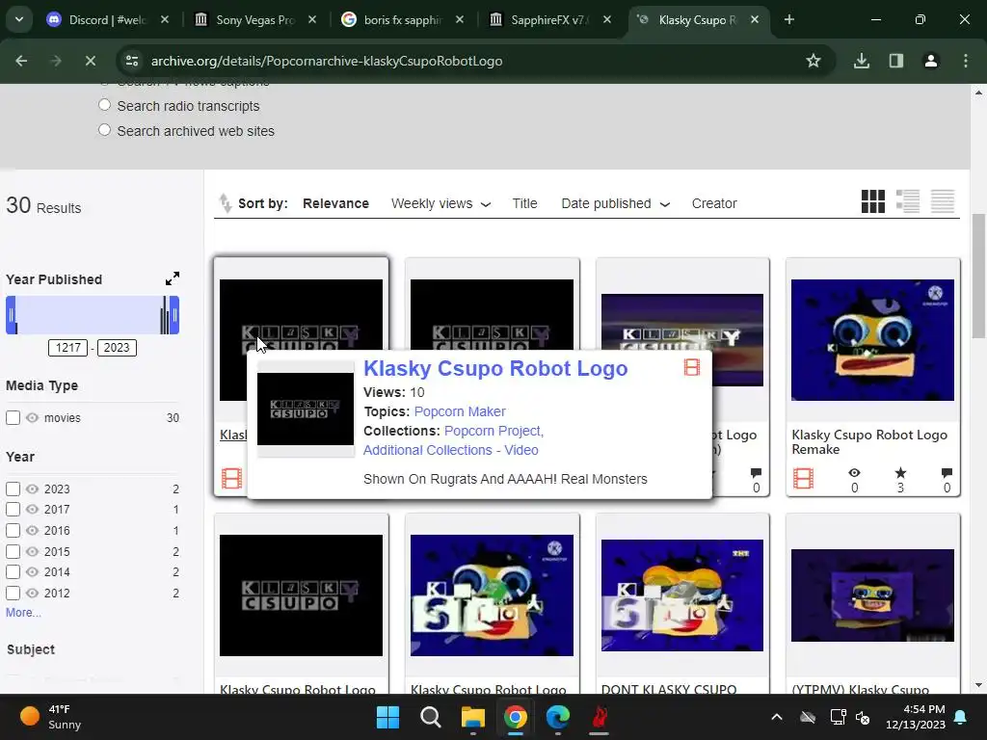Click the left year range slider handle
This screenshot has width=987, height=740.
[11, 315]
